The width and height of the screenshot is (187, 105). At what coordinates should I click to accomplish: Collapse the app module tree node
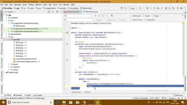pos(4,15)
